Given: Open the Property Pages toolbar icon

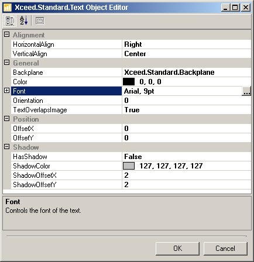Looking at the screenshot, I should pyautogui.click(x=40, y=20).
